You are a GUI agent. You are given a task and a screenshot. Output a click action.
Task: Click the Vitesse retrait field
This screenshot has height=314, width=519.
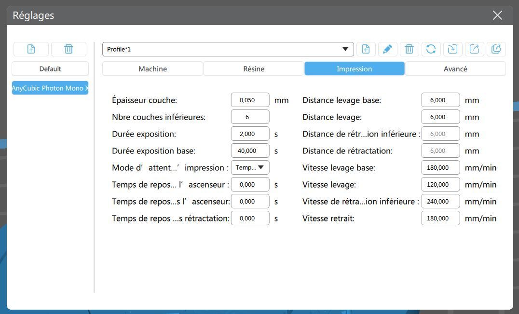(440, 218)
